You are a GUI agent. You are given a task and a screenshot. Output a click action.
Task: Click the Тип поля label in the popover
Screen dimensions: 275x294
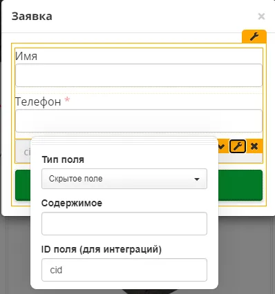pos(63,159)
